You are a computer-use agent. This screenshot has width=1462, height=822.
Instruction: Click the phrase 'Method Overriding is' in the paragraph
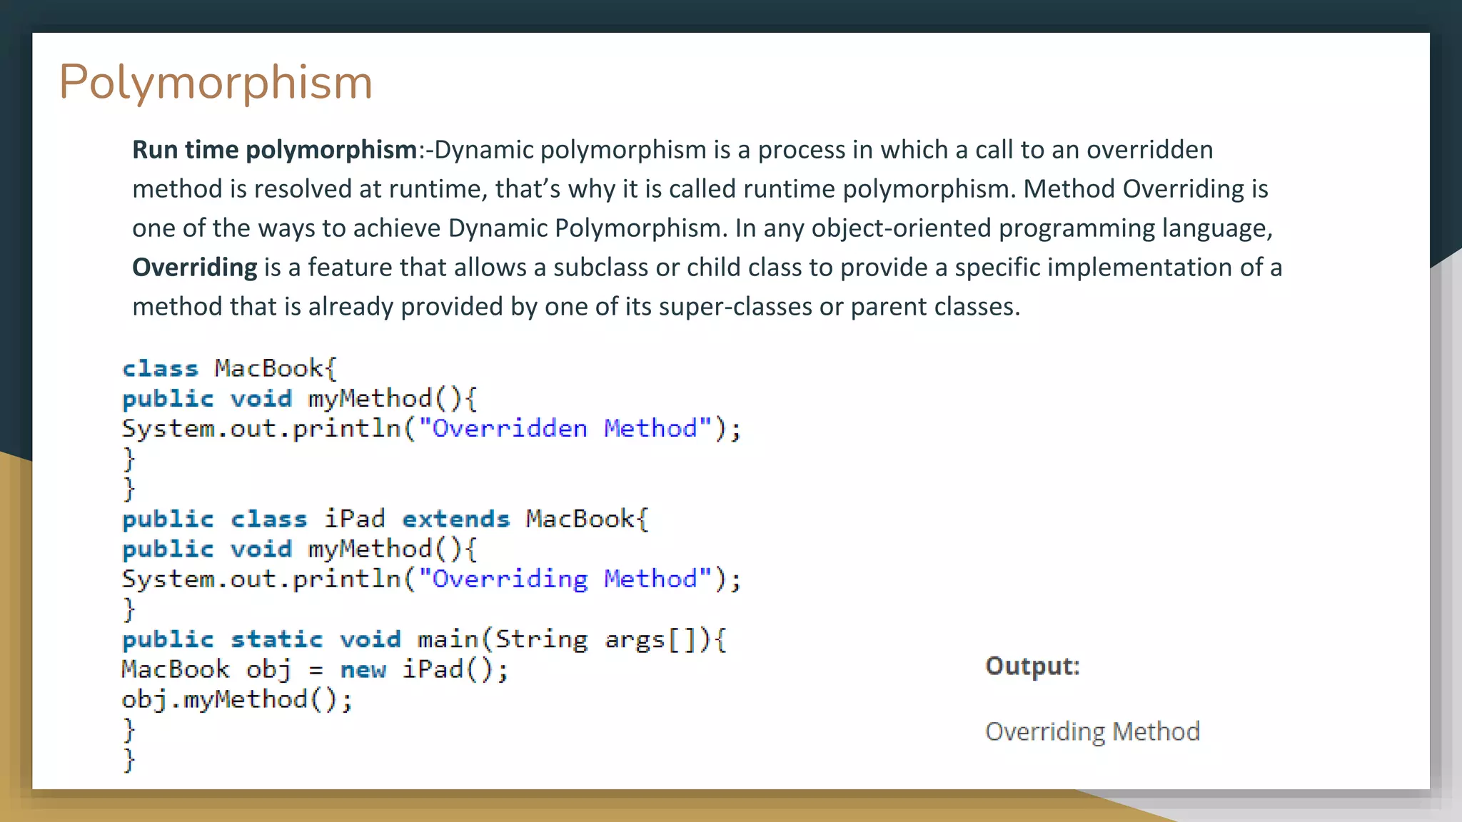pyautogui.click(x=1146, y=189)
